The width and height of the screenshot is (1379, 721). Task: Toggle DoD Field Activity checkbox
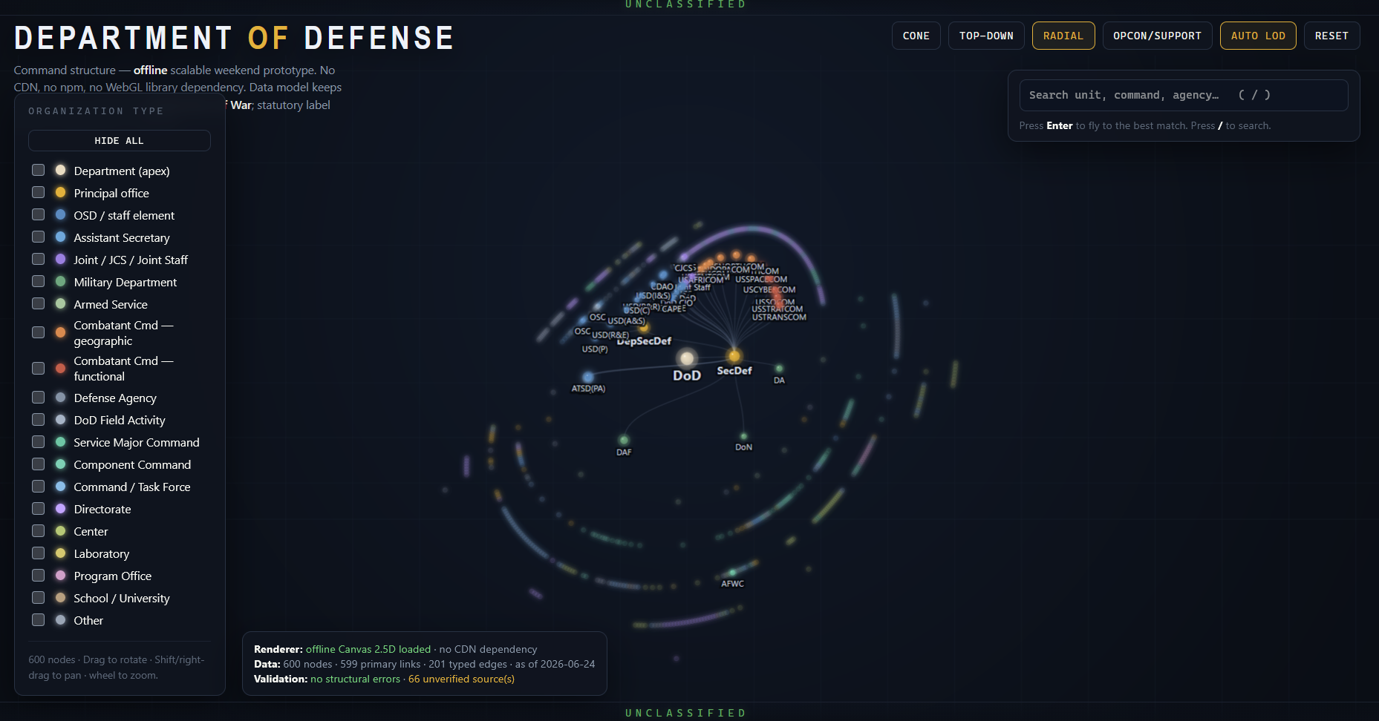click(39, 420)
